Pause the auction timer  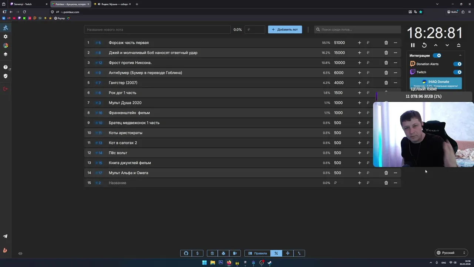pos(413,45)
